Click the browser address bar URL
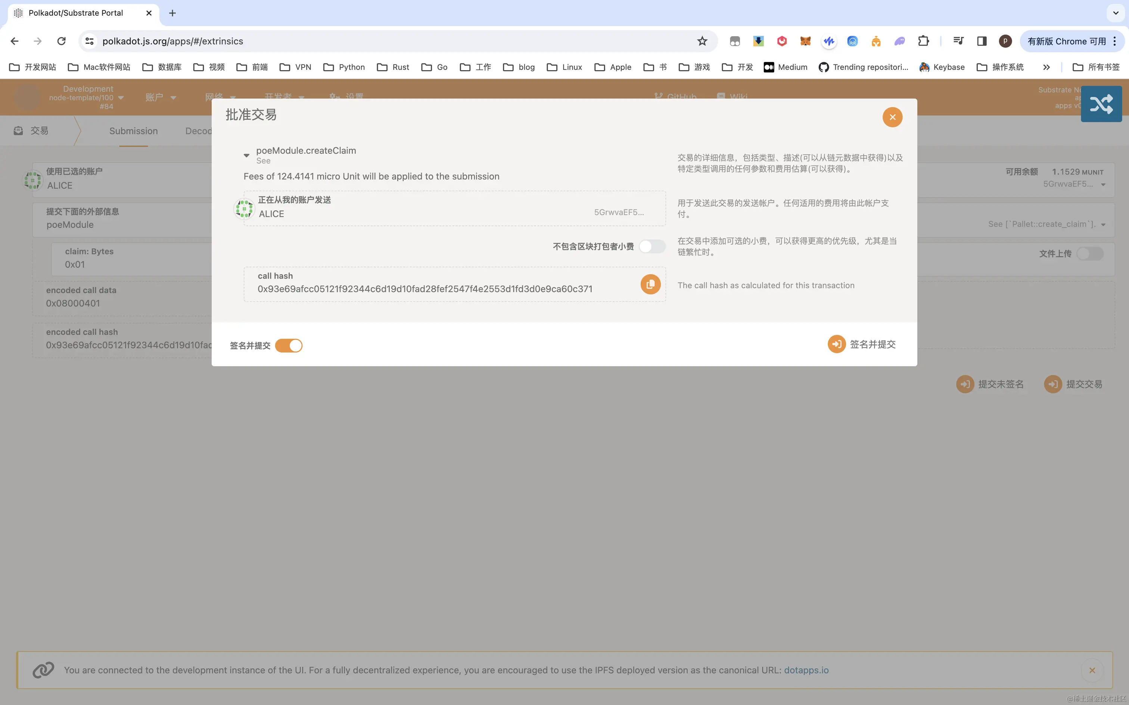 coord(172,41)
